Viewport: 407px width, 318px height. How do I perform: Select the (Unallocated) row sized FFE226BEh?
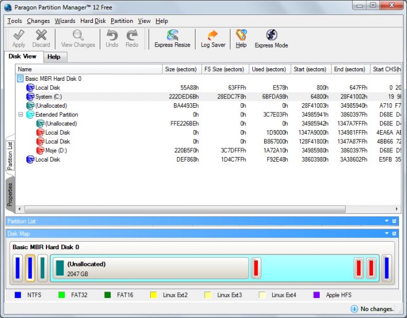209,124
